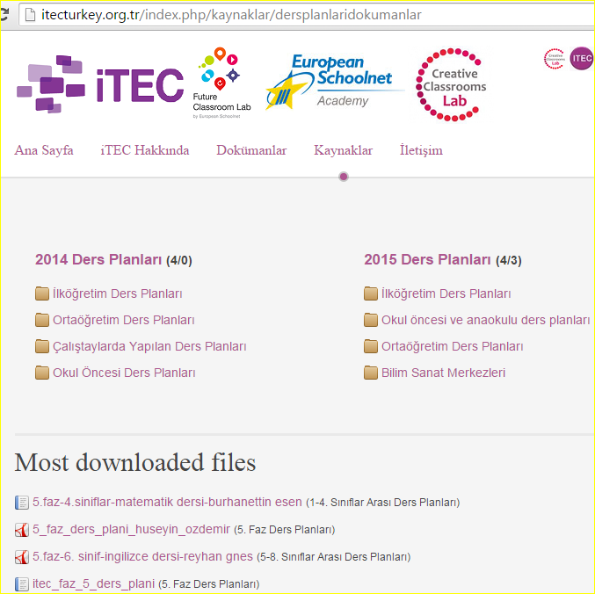Click PDF icon for 5_faz_ders_plani_huseyin_ozdemir
The height and width of the screenshot is (594, 595).
coord(22,530)
